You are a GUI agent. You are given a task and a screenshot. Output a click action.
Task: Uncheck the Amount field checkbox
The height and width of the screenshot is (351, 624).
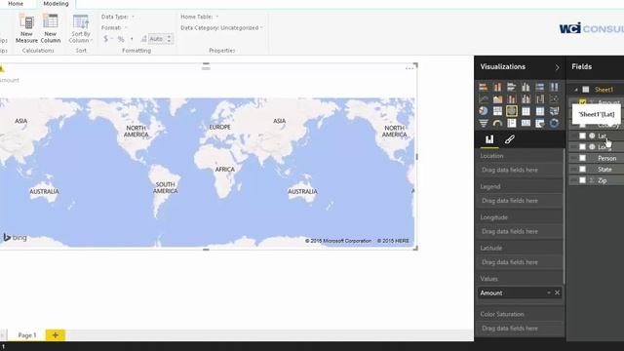pos(583,102)
